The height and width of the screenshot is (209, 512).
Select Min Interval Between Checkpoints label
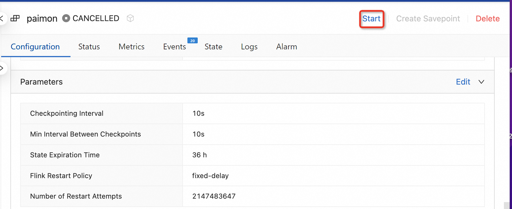click(86, 134)
